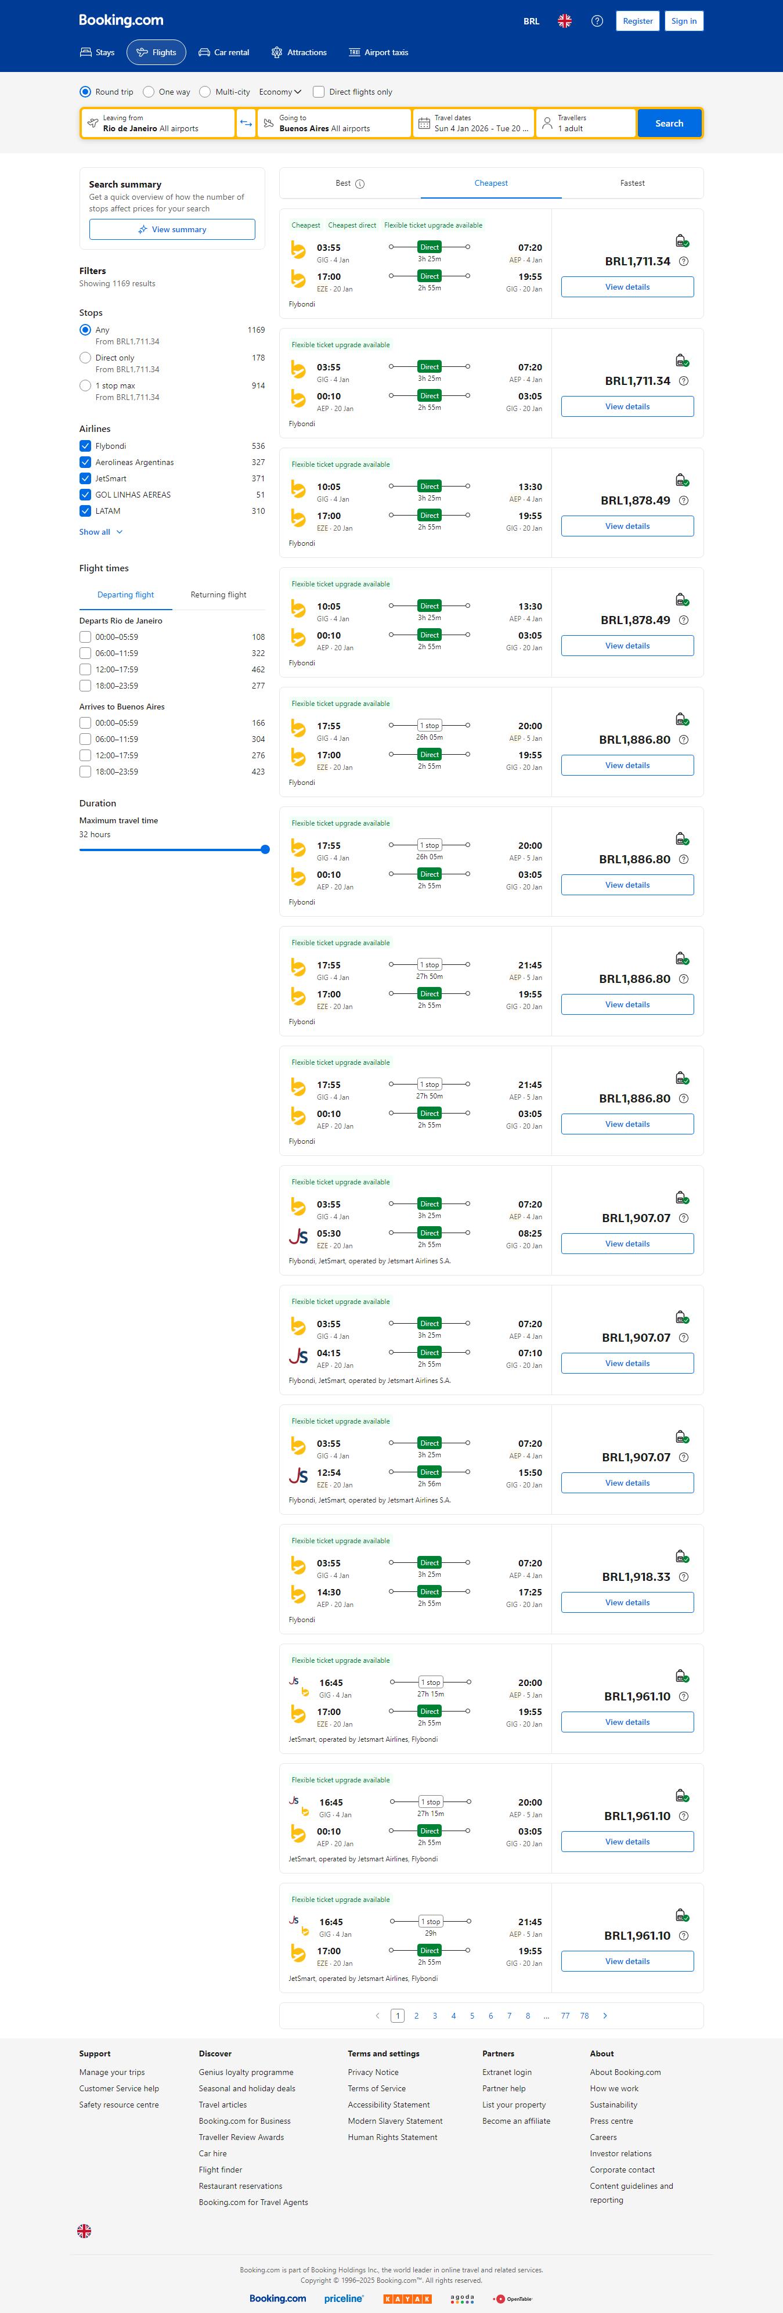783x2313 pixels.
Task: Click the UK flag language icon in header
Action: (564, 21)
